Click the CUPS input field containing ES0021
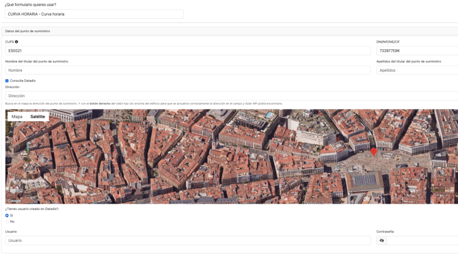458x257 pixels. click(188, 51)
